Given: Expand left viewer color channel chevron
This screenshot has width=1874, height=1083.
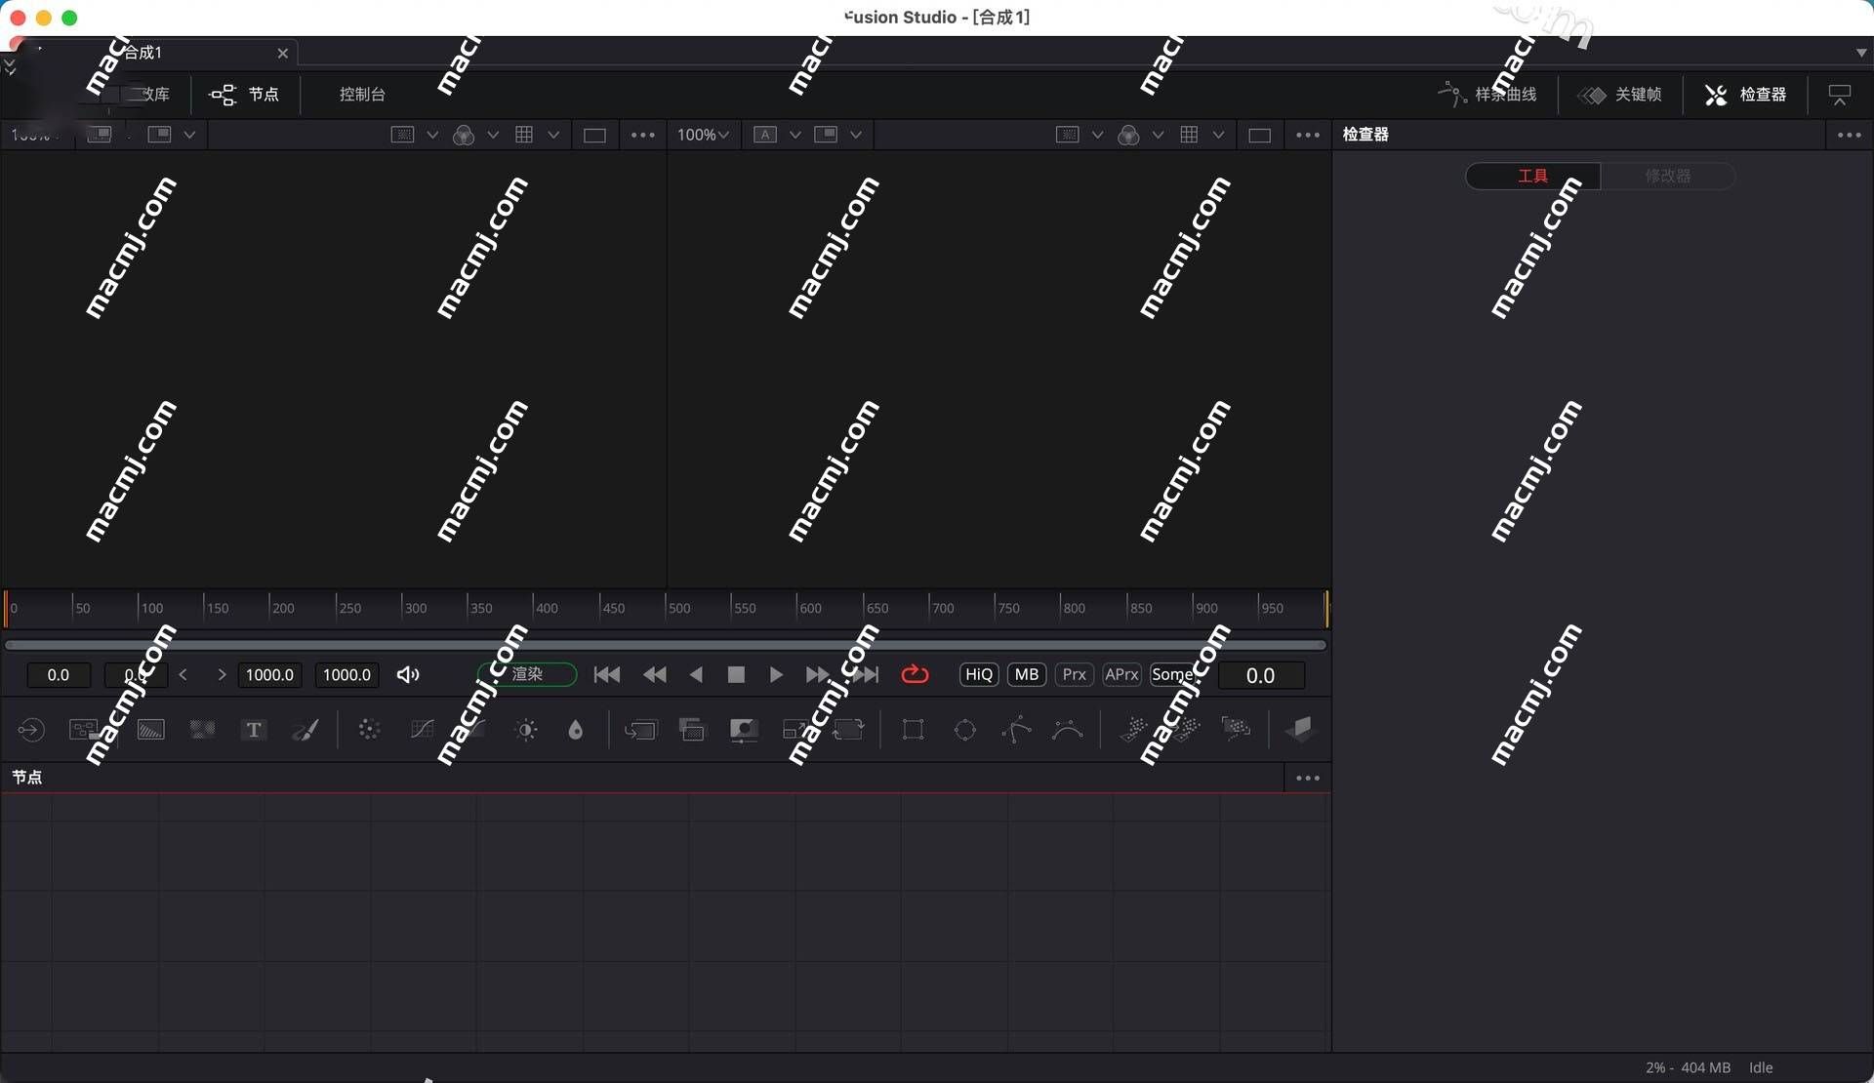Looking at the screenshot, I should coord(493,135).
